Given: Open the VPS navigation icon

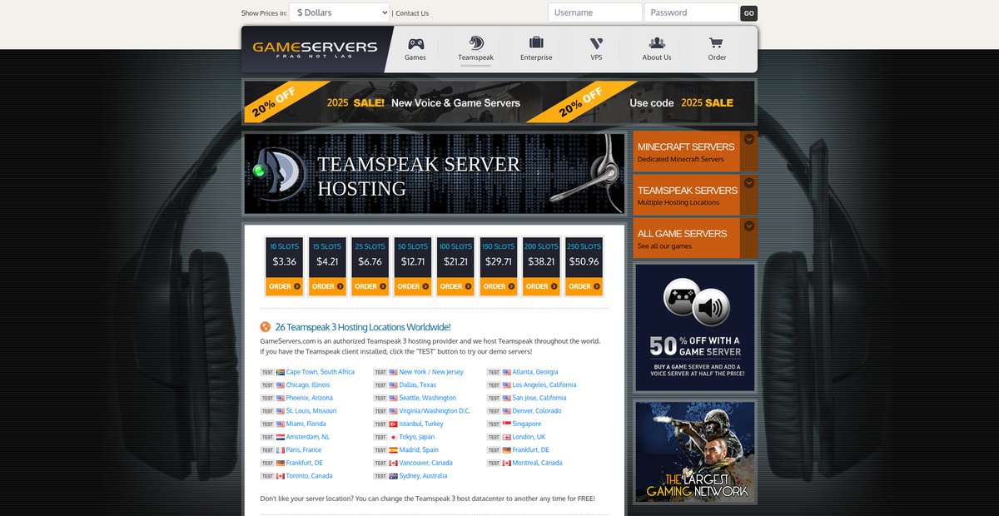Looking at the screenshot, I should point(596,43).
